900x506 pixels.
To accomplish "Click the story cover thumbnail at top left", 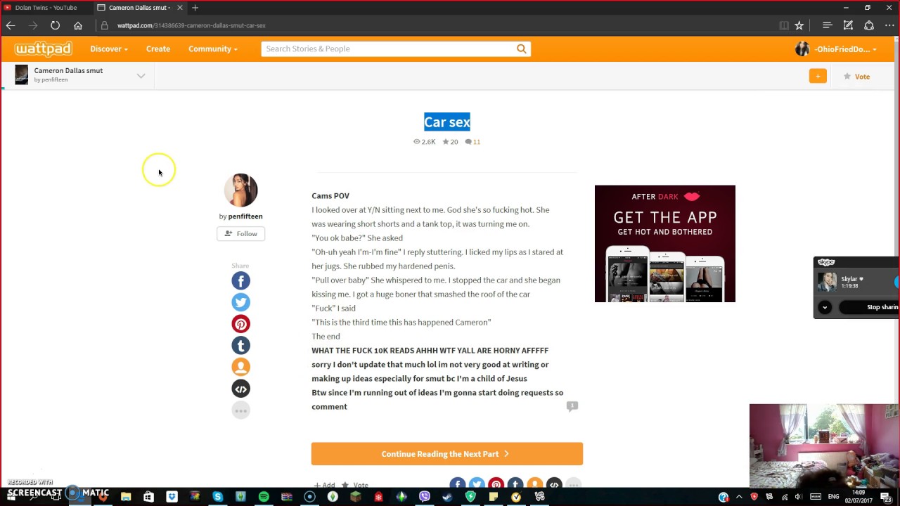I will click(22, 74).
